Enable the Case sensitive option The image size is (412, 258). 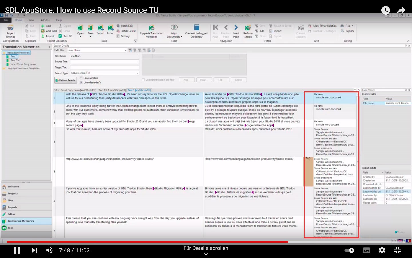[82, 78]
